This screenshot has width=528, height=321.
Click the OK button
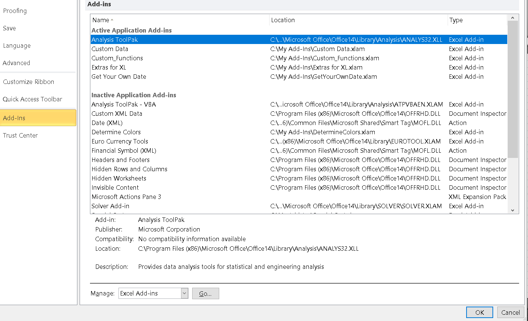click(x=479, y=312)
